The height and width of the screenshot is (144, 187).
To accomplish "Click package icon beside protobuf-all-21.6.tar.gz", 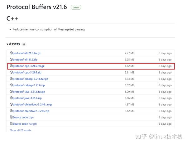I will pos(11,53).
